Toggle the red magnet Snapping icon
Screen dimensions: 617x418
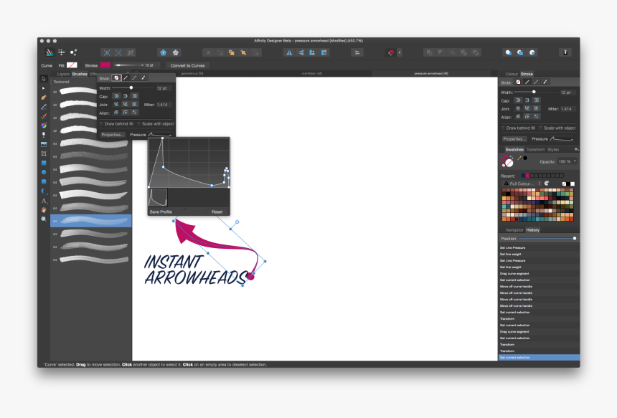391,52
